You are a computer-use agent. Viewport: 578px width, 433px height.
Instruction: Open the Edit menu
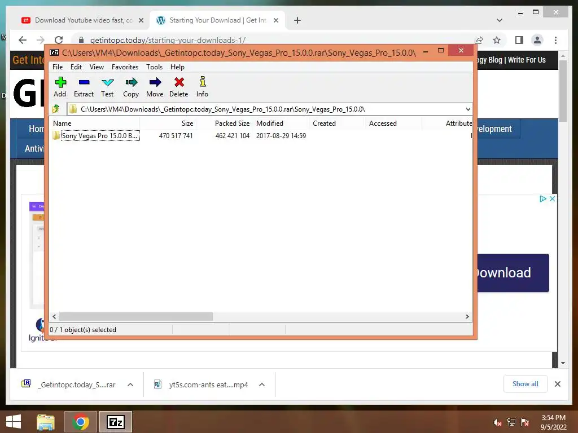click(x=76, y=67)
